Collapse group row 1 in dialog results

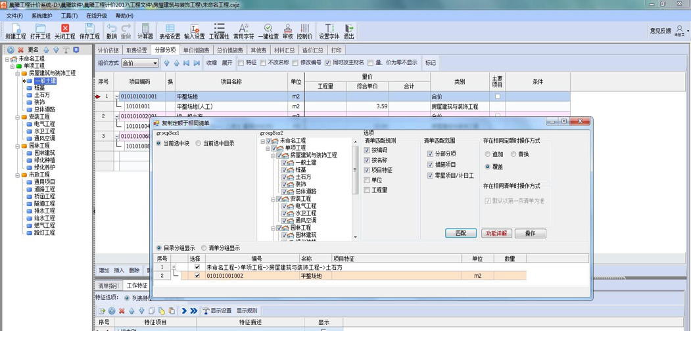point(174,267)
